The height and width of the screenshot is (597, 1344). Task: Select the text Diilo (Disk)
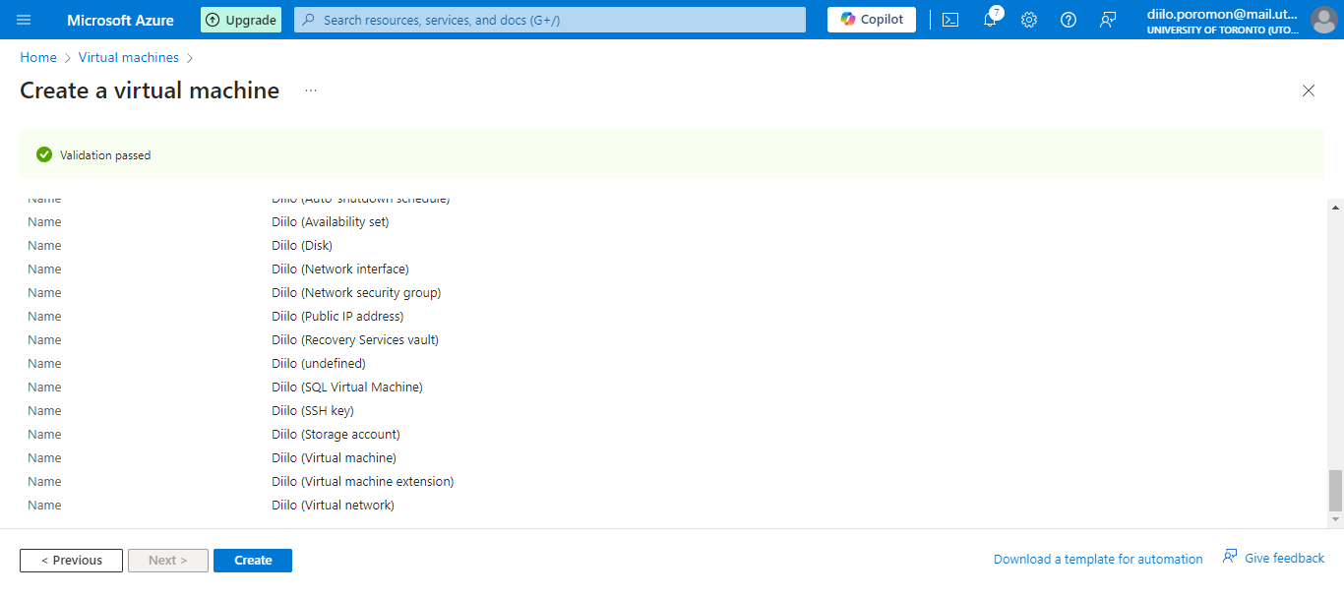pos(302,246)
